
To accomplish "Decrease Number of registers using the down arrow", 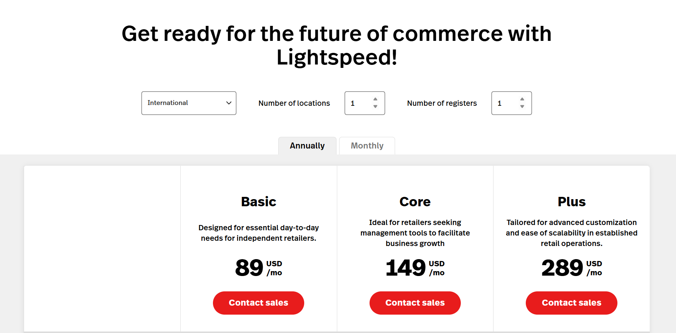I will click(522, 107).
